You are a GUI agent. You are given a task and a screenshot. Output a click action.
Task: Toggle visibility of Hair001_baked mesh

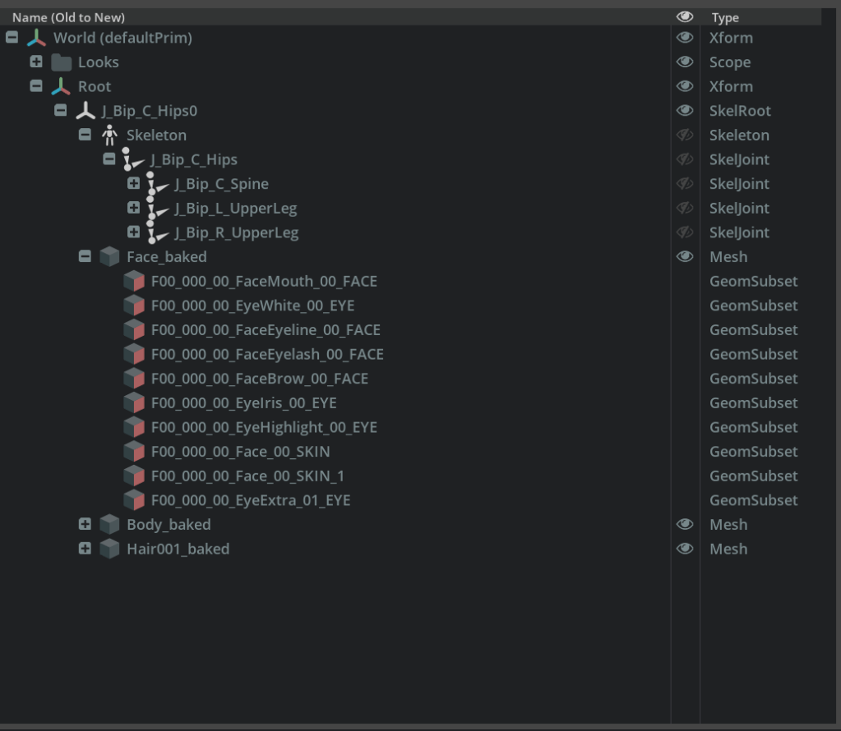click(684, 549)
